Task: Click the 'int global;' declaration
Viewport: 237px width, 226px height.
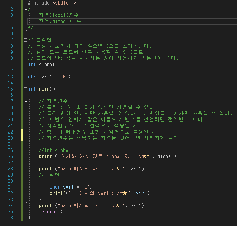Action: (42, 64)
